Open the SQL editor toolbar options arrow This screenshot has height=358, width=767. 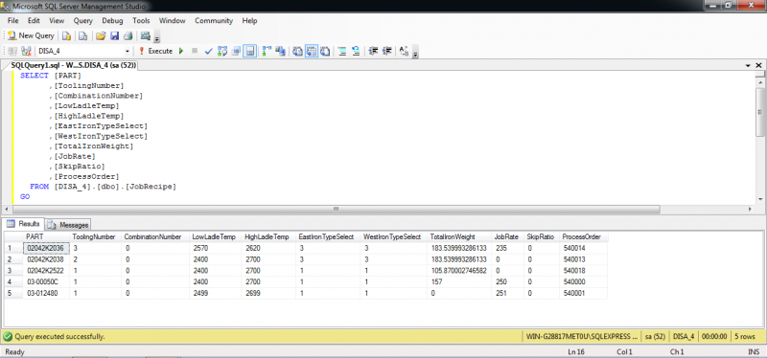coord(416,53)
